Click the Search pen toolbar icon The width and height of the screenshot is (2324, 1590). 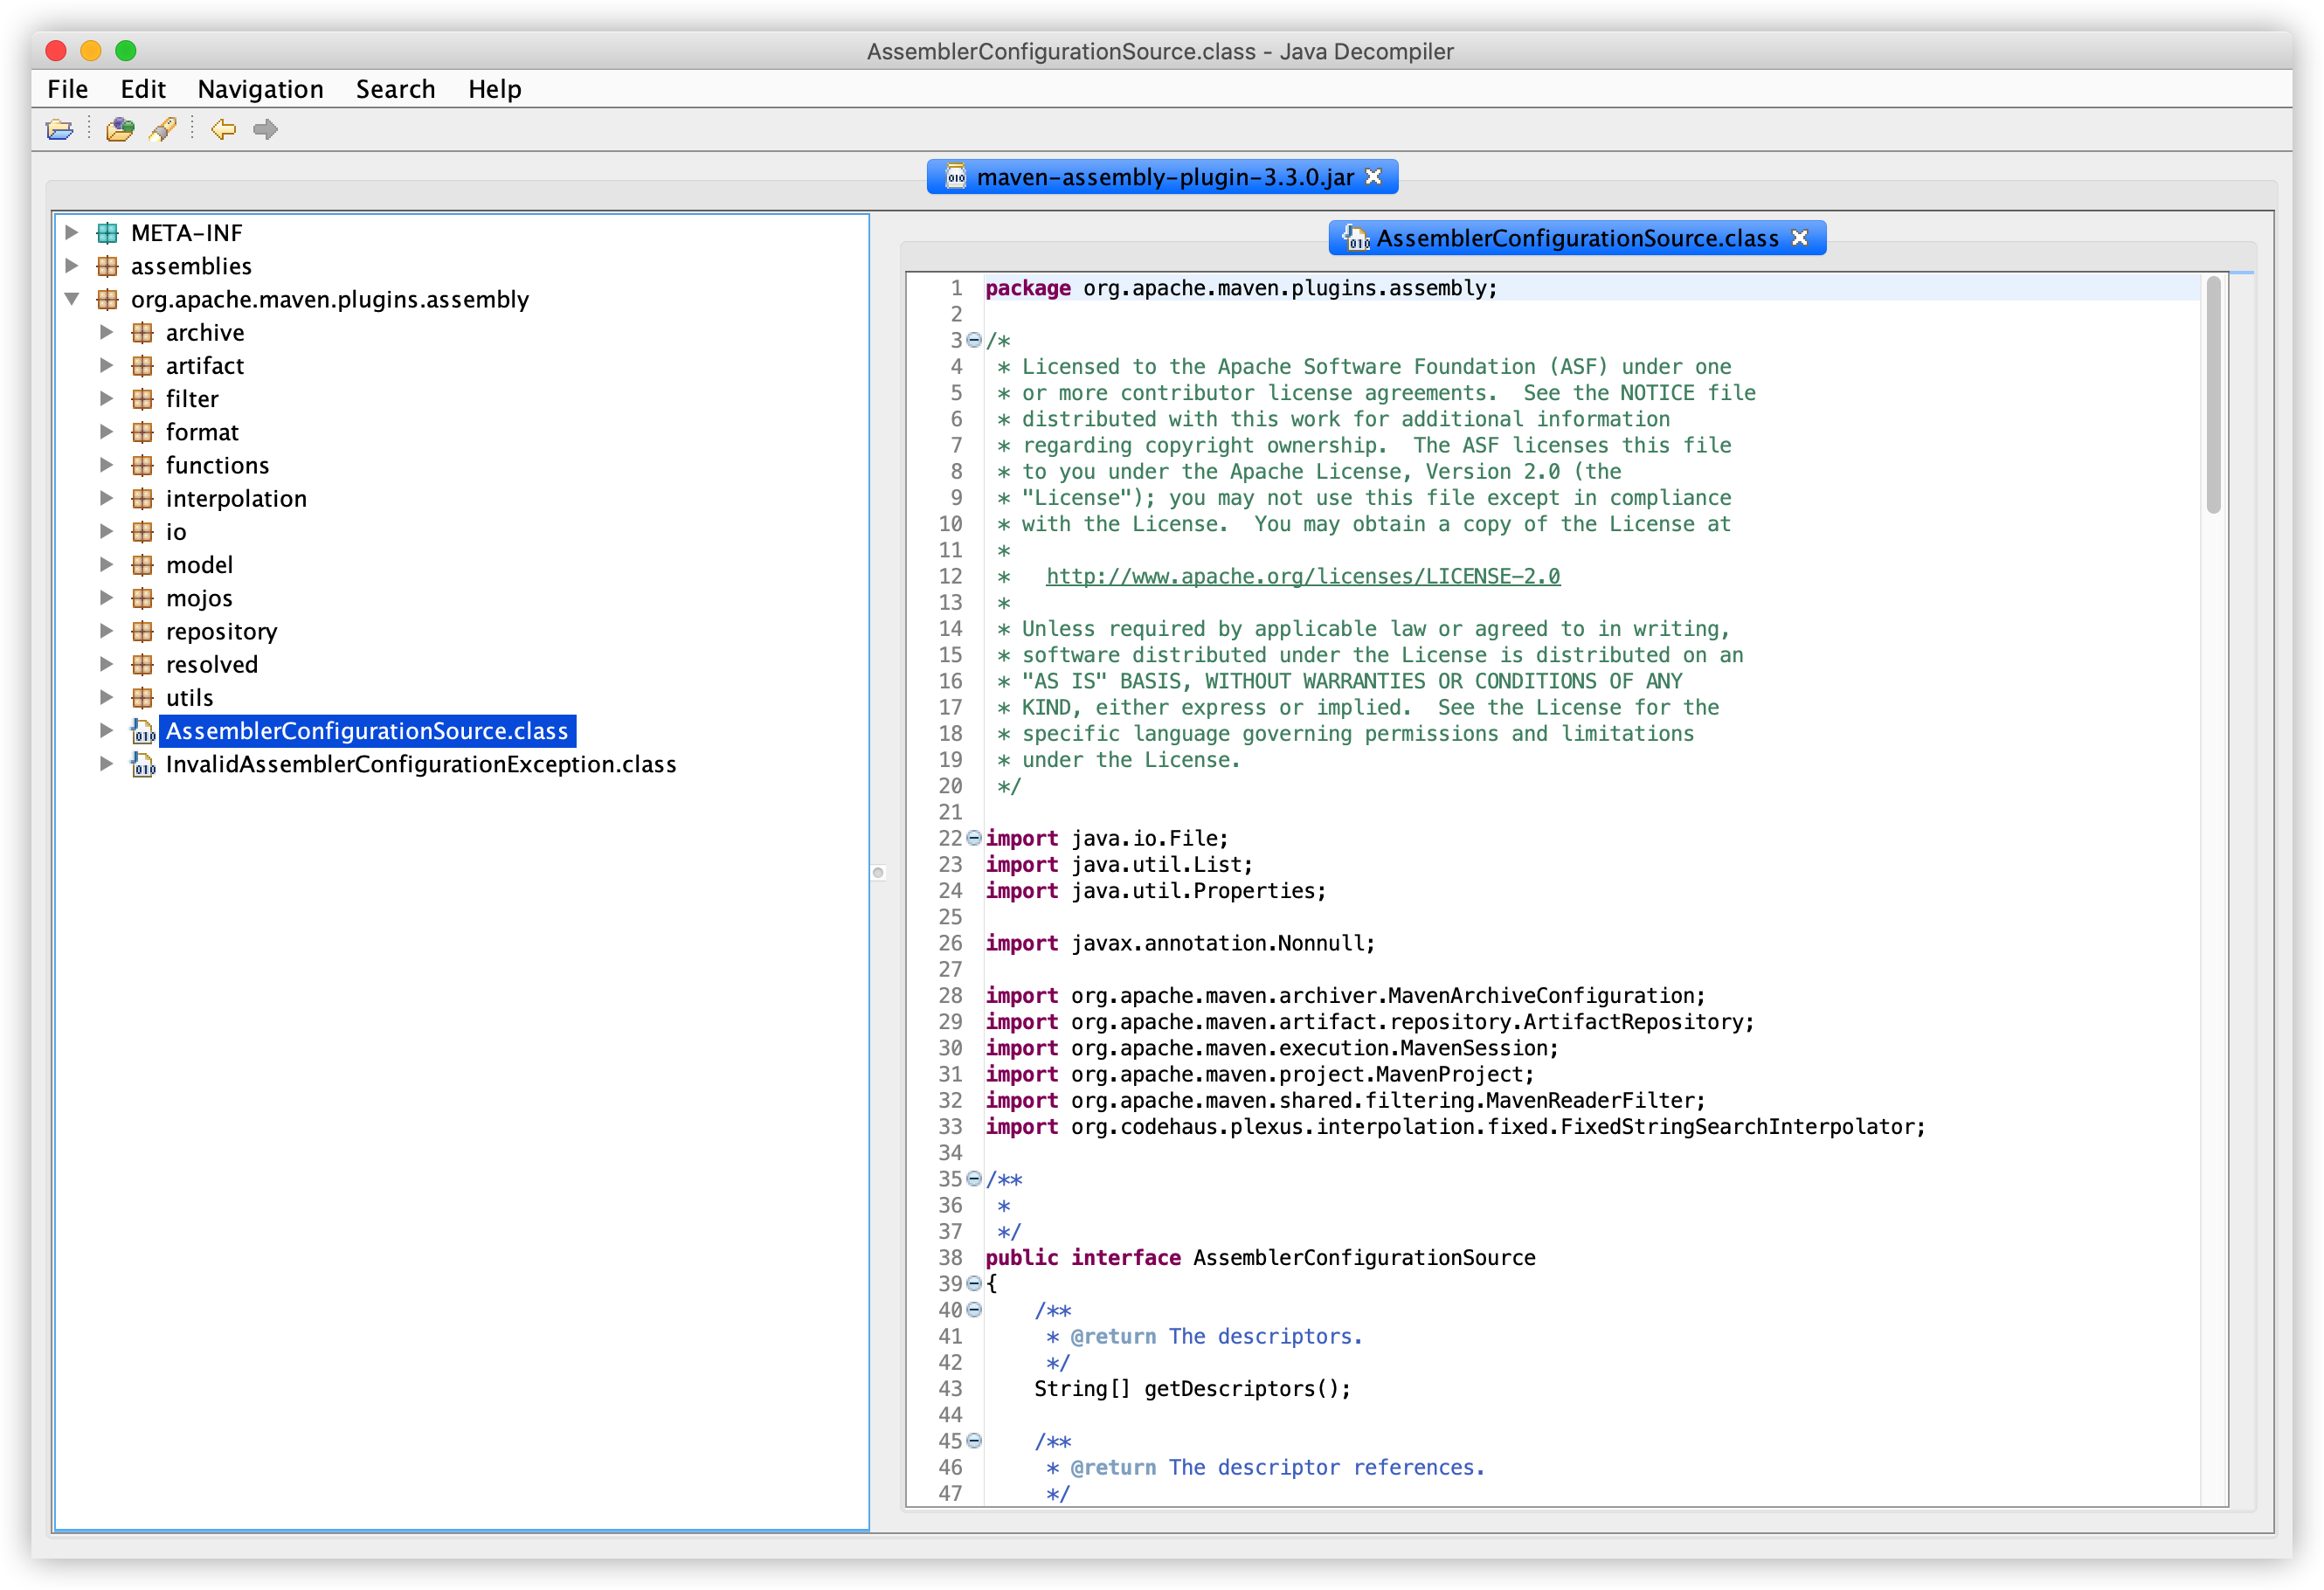click(163, 129)
